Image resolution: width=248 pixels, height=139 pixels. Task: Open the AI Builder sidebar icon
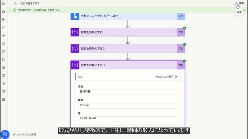(x=3, y=76)
